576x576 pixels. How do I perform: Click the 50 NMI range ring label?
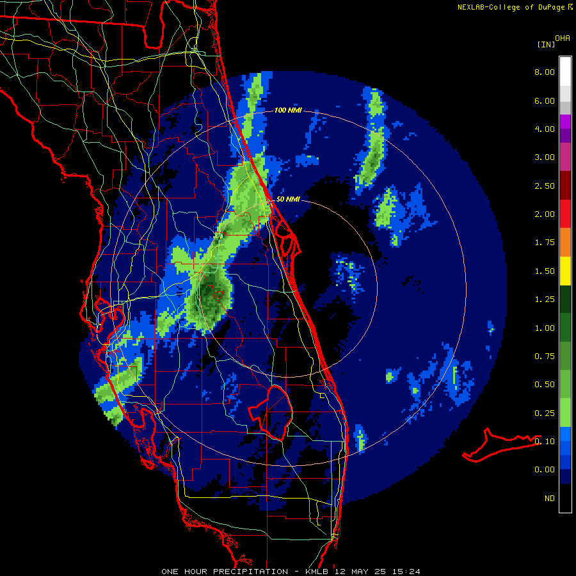point(288,199)
